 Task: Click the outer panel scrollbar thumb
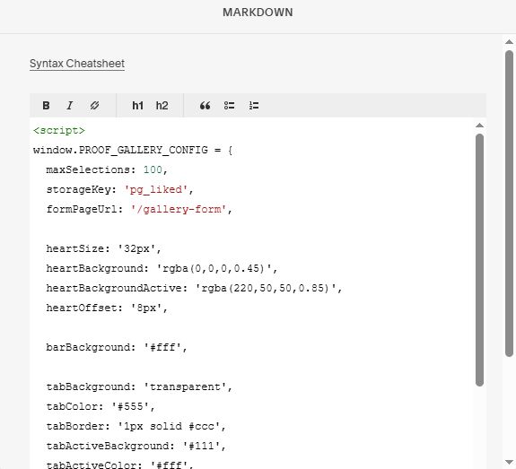pos(509,204)
